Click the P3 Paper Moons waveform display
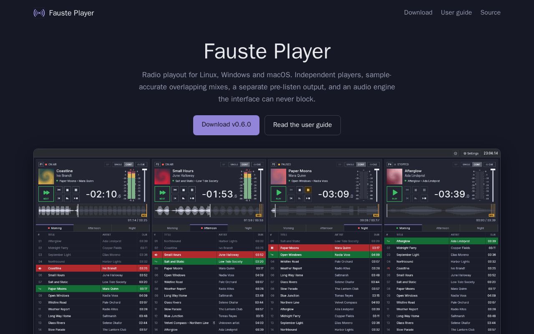The height and width of the screenshot is (334, 534). (x=325, y=210)
